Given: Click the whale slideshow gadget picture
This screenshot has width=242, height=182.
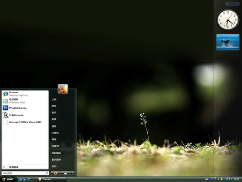Looking at the screenshot, I should (x=228, y=42).
